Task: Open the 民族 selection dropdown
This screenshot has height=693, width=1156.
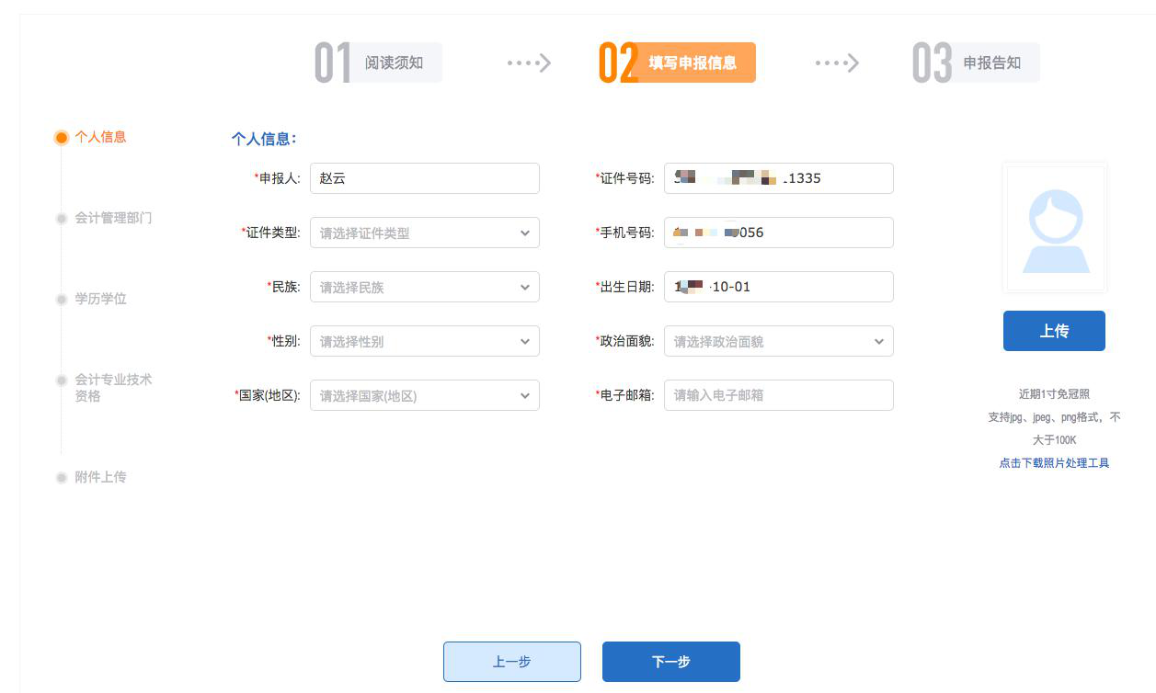Action: coord(424,288)
